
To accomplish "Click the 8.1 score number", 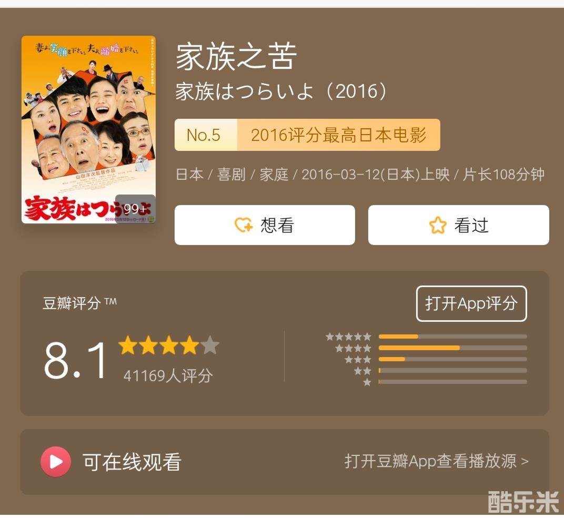I will click(x=75, y=360).
